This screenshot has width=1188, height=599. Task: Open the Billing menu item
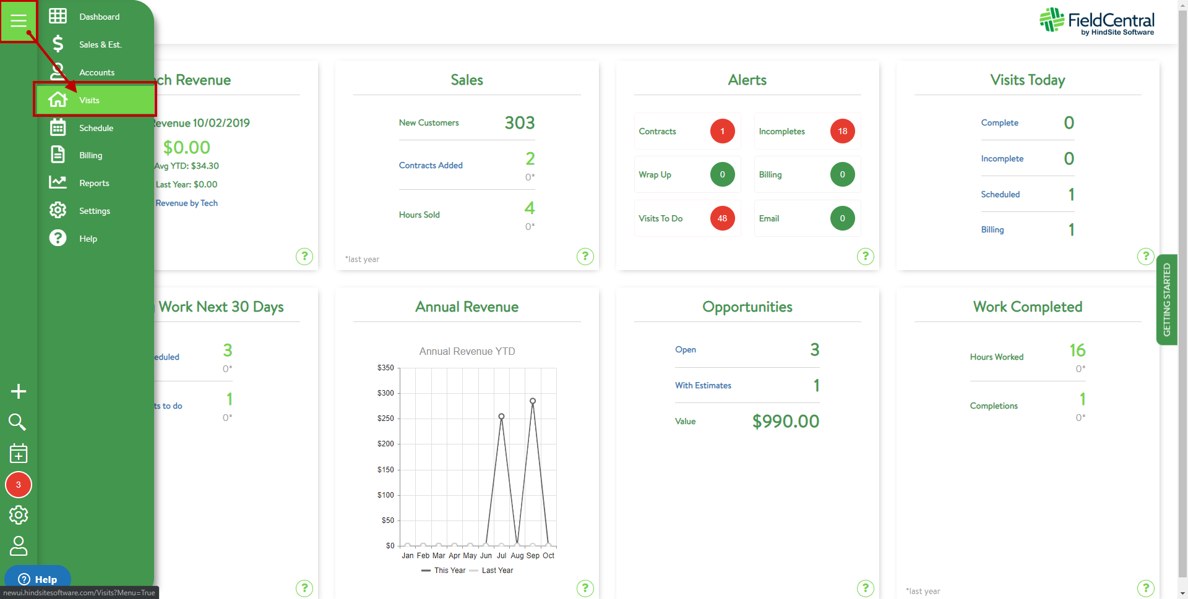coord(90,155)
